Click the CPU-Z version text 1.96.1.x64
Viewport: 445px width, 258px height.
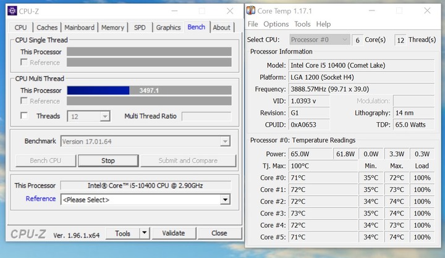pos(77,235)
